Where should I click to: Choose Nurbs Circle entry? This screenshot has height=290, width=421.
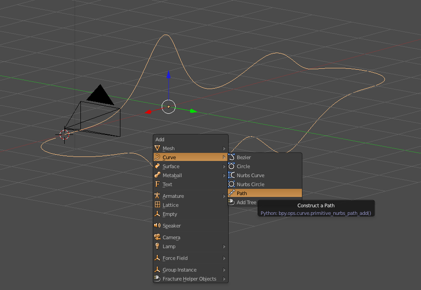coord(265,184)
